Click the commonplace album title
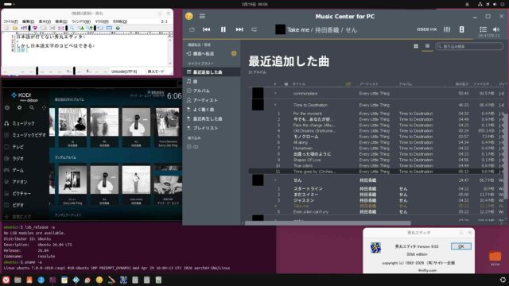Image resolution: width=509 pixels, height=286 pixels. [x=305, y=94]
